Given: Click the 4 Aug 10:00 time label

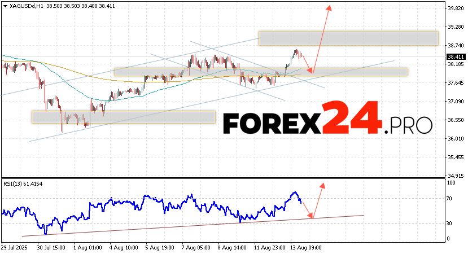Looking at the screenshot, I should coord(123,248).
